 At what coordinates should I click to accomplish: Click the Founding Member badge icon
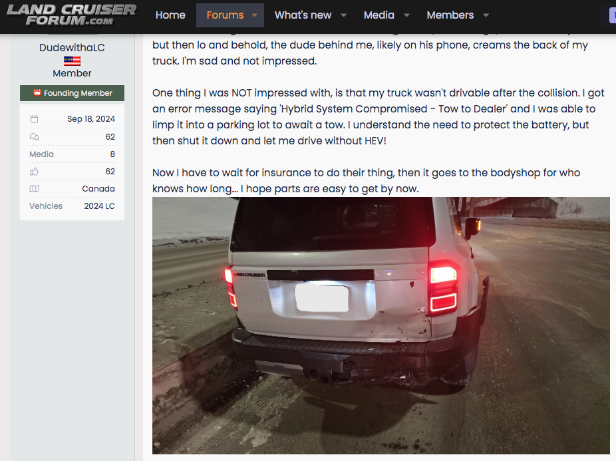(37, 92)
